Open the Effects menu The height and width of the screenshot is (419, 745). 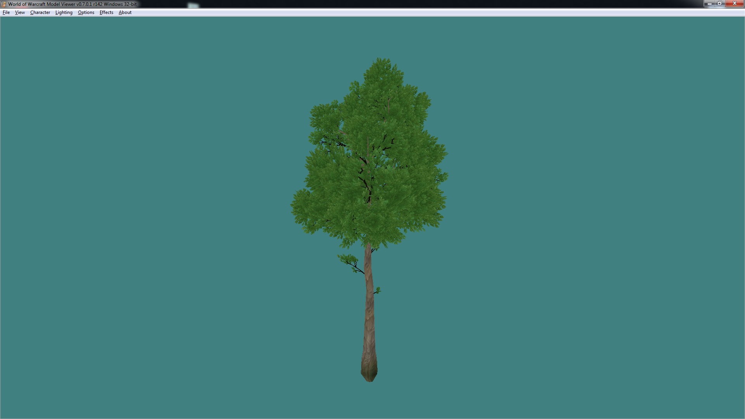pyautogui.click(x=106, y=12)
